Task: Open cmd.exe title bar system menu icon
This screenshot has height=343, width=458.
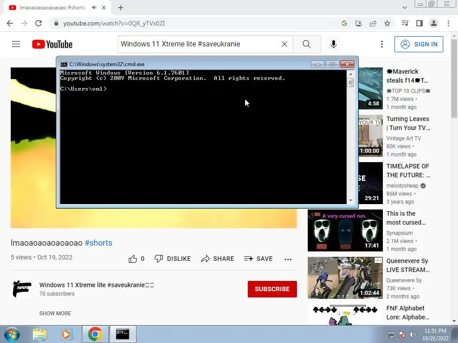Action: 64,64
